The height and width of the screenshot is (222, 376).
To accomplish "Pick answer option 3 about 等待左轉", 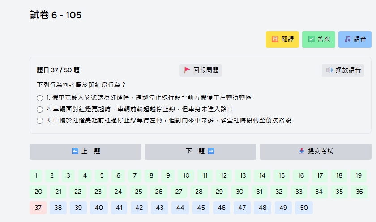I will click(40, 121).
